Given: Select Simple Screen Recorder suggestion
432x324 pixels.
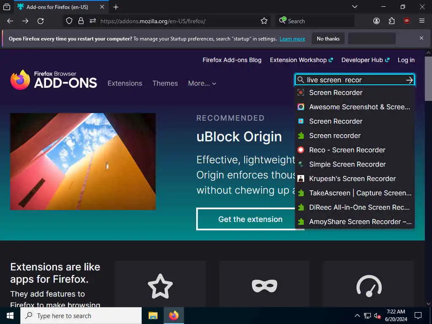Looking at the screenshot, I should click(354, 164).
